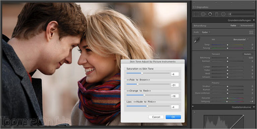257x129 pixels.
Task: Open the Profil Farbe dropdown
Action: tap(206, 32)
